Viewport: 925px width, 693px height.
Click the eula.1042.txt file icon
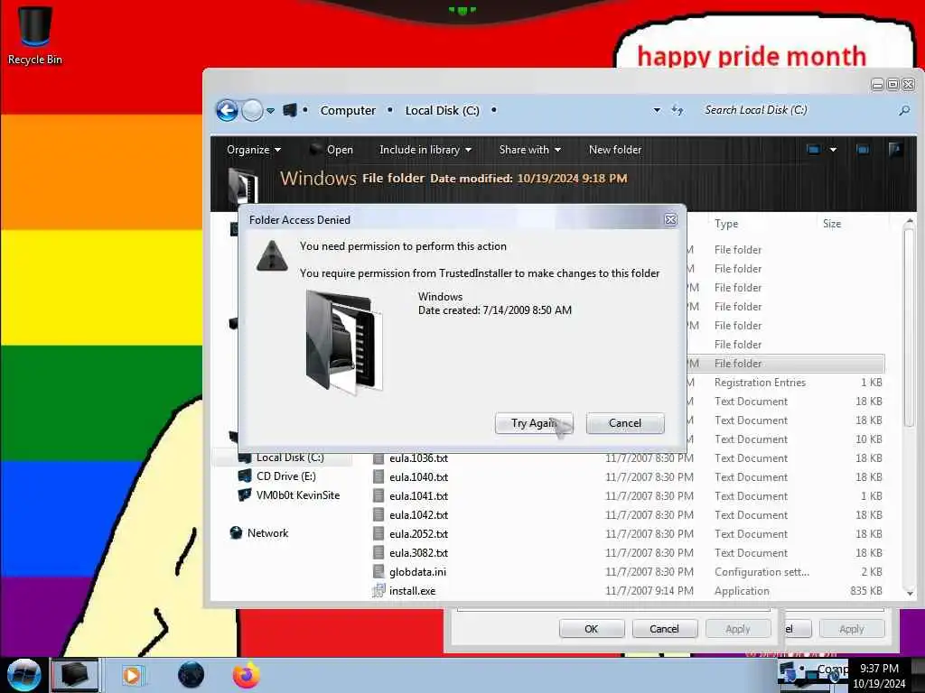pos(378,514)
